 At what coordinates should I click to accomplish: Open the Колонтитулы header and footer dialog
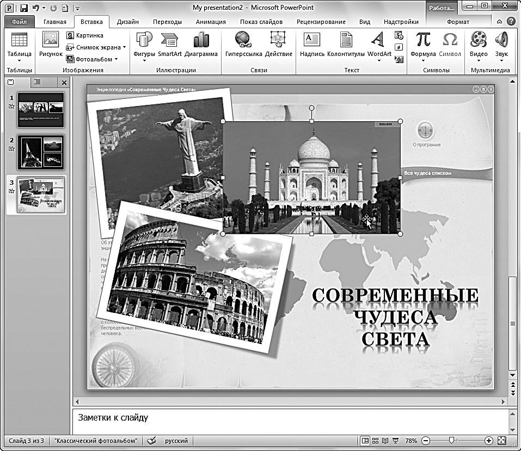tap(346, 45)
